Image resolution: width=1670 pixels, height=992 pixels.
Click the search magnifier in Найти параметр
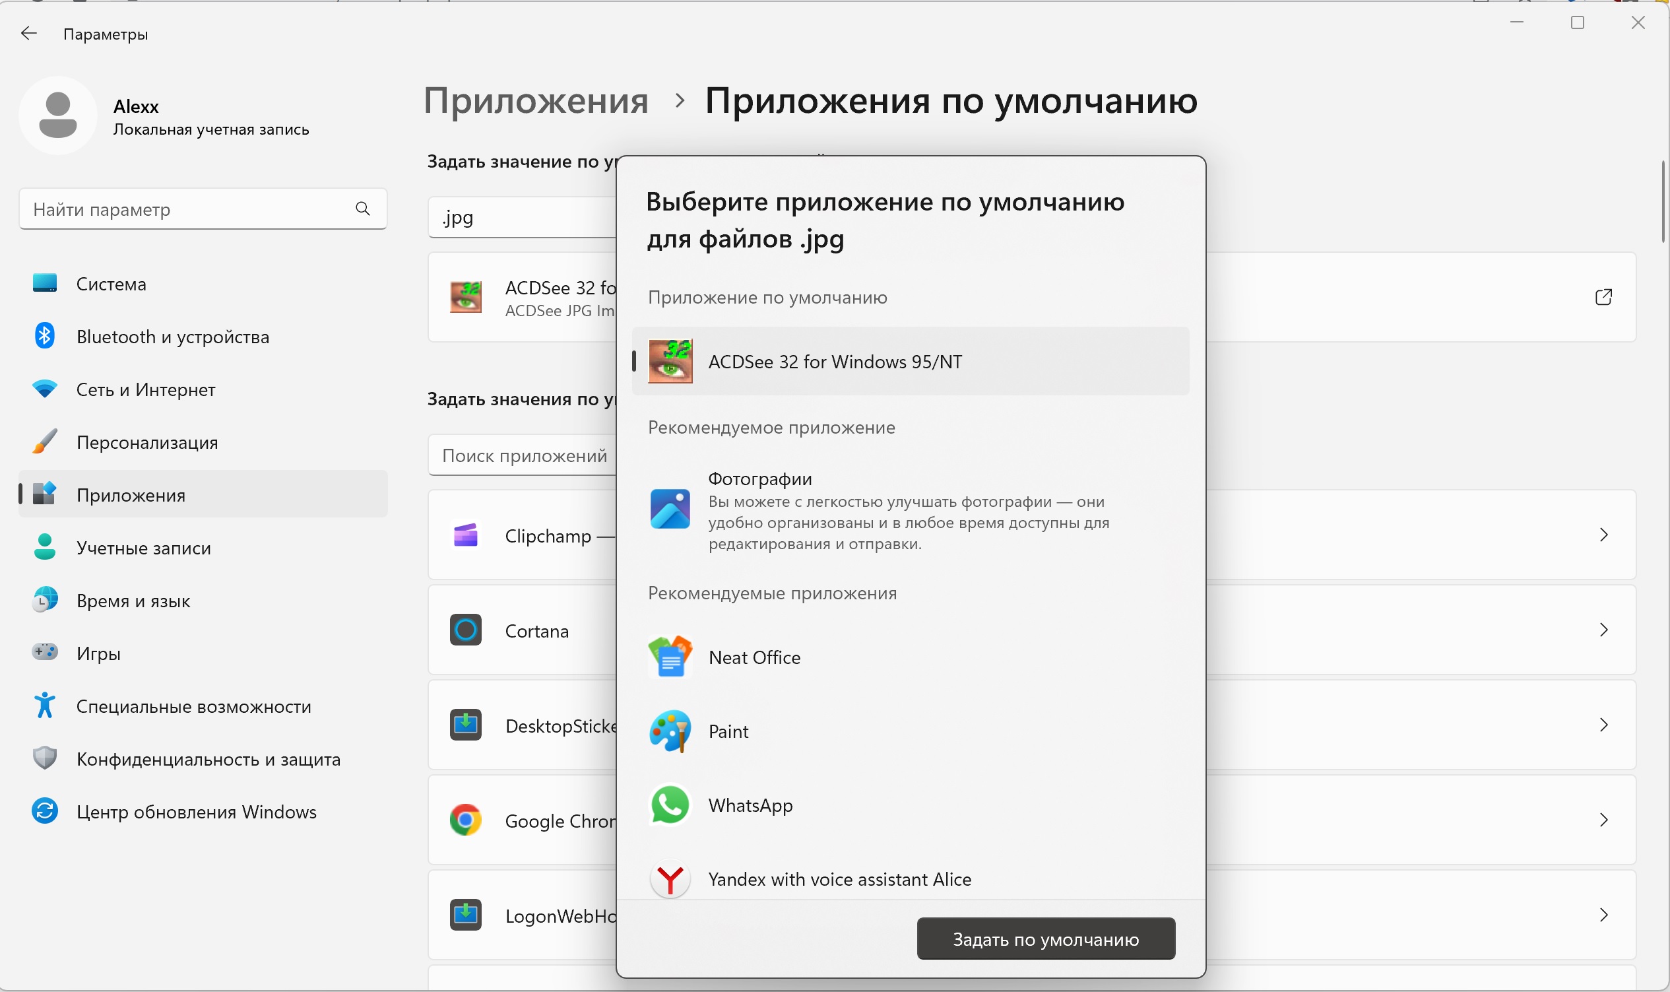363,209
